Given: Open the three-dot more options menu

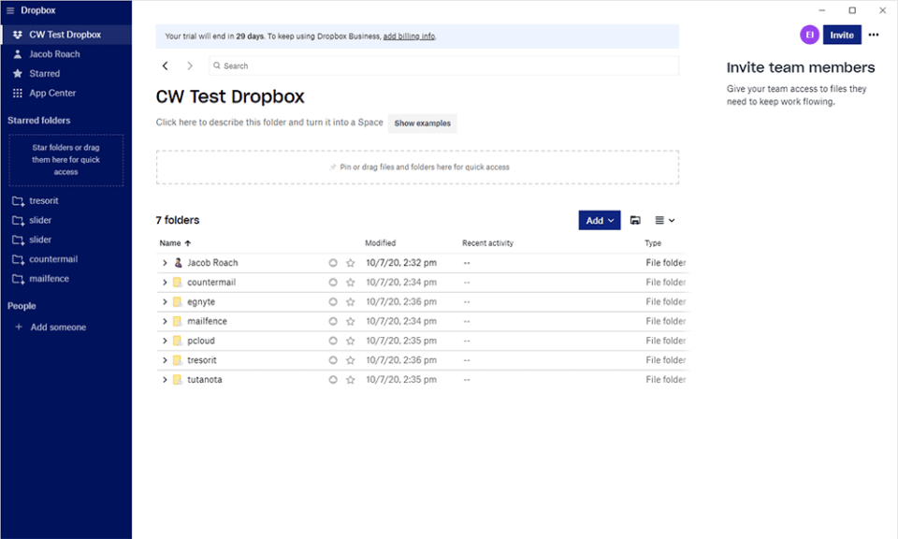Looking at the screenshot, I should pos(874,35).
